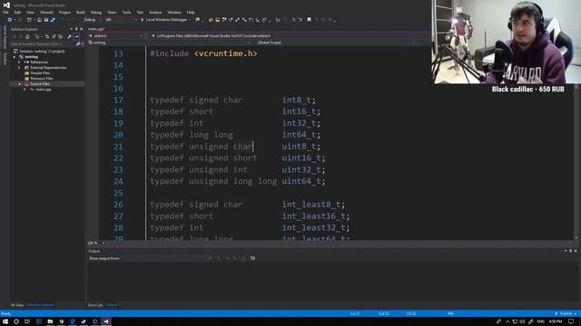Open the Server Explorer side tab
581x326 pixels.
coord(5,37)
